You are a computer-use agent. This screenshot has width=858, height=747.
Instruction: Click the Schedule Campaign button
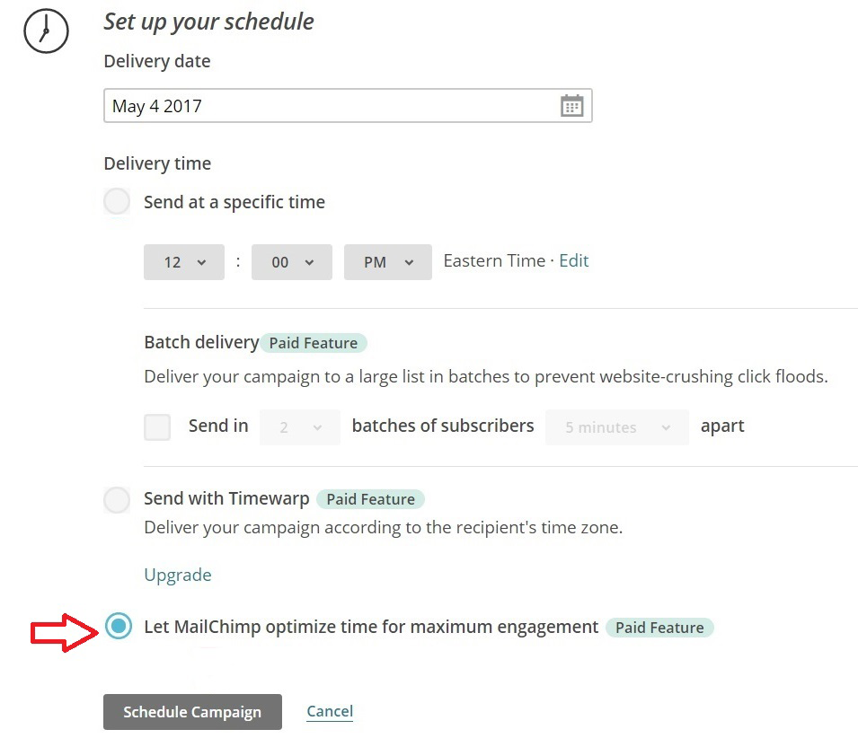[x=192, y=711]
